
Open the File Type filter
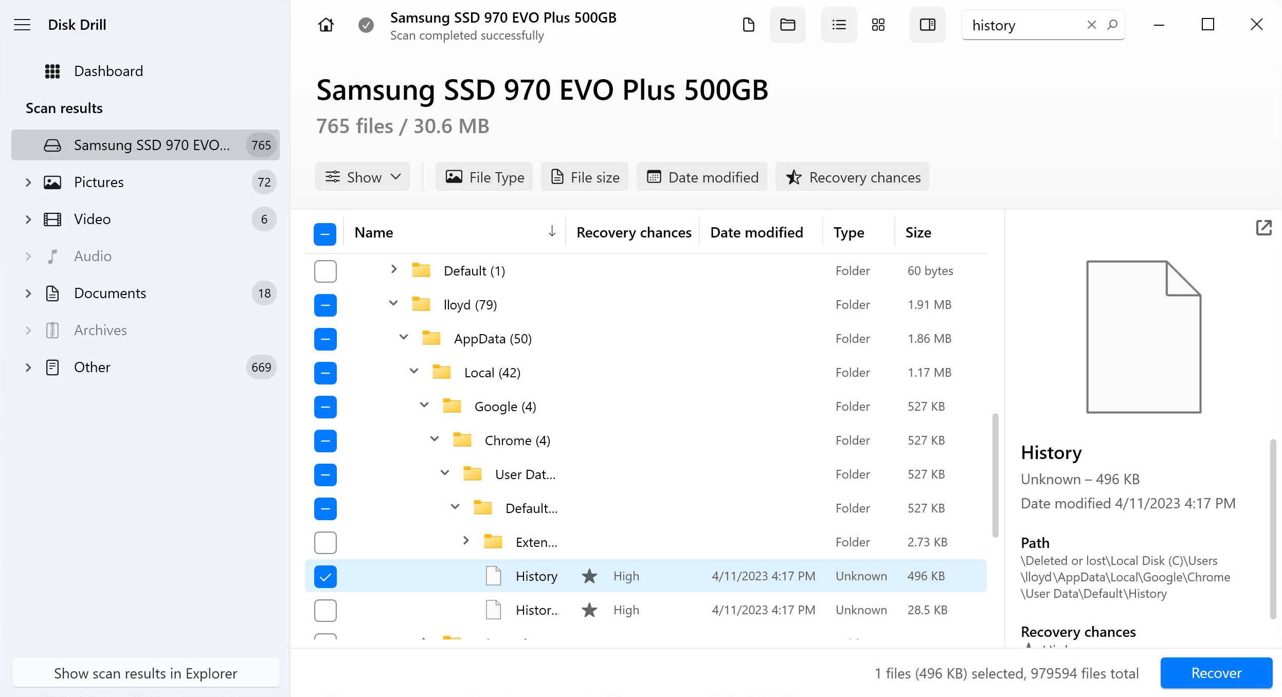click(x=484, y=177)
